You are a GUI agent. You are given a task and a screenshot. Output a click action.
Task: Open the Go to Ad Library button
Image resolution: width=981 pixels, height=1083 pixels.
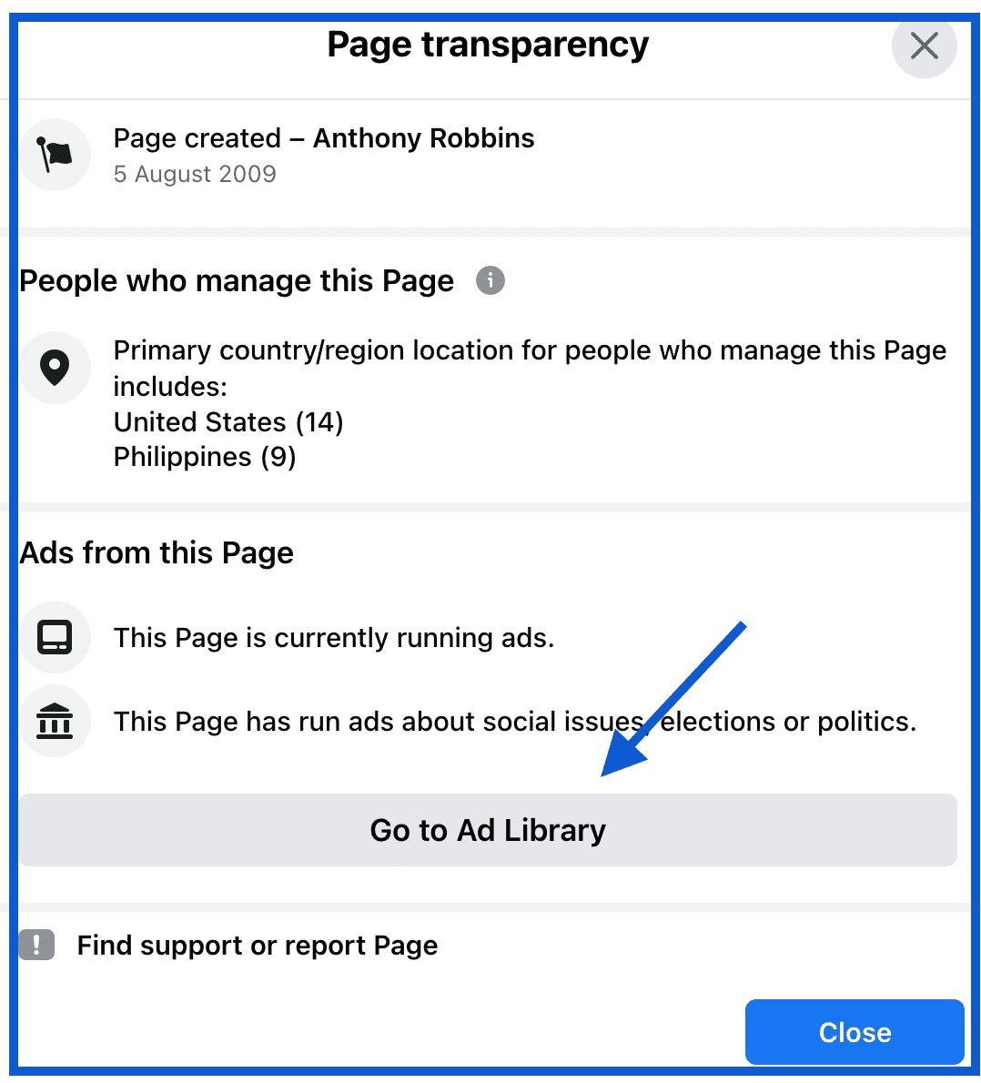click(488, 829)
